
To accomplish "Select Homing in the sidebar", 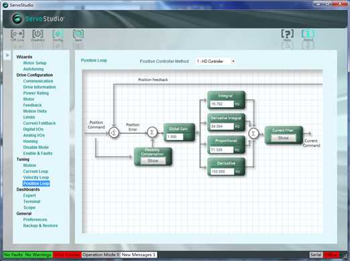I will [30, 141].
